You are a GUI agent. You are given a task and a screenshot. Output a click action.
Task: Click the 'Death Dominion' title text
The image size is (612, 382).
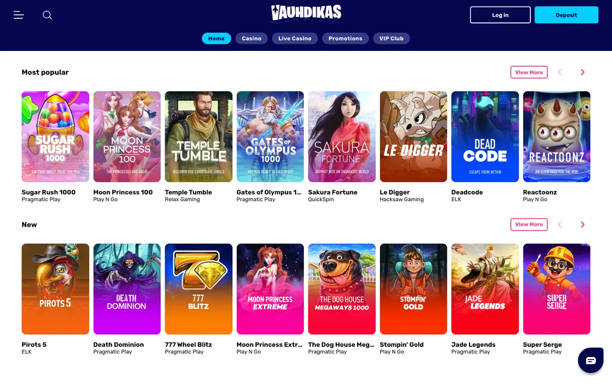[118, 344]
